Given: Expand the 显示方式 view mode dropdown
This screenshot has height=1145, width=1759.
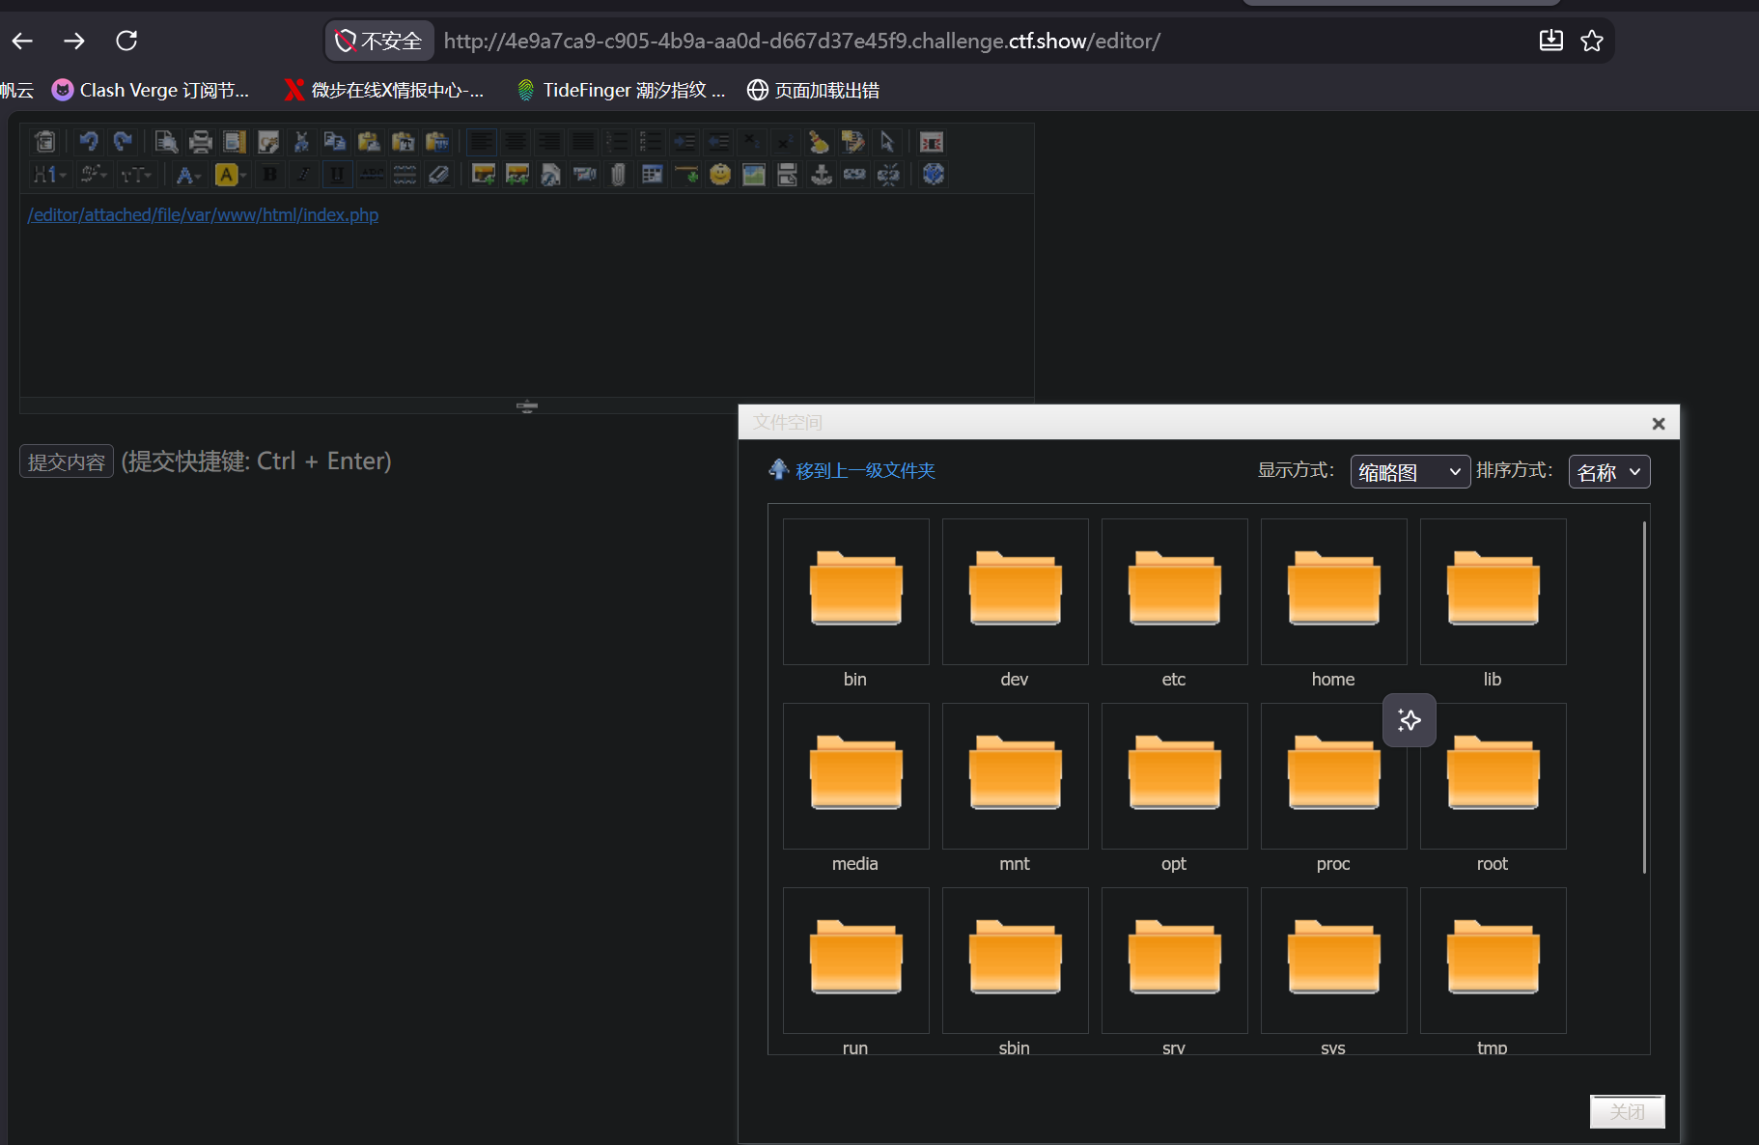Looking at the screenshot, I should [x=1410, y=472].
